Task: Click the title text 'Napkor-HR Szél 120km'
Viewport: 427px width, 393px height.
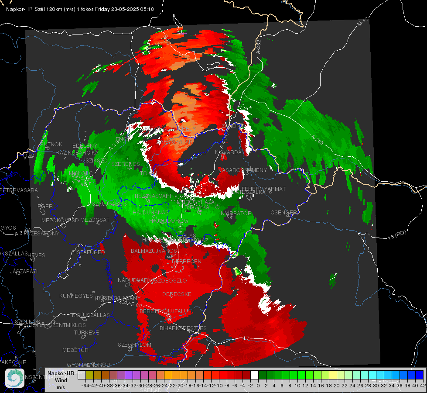Action: coord(34,9)
